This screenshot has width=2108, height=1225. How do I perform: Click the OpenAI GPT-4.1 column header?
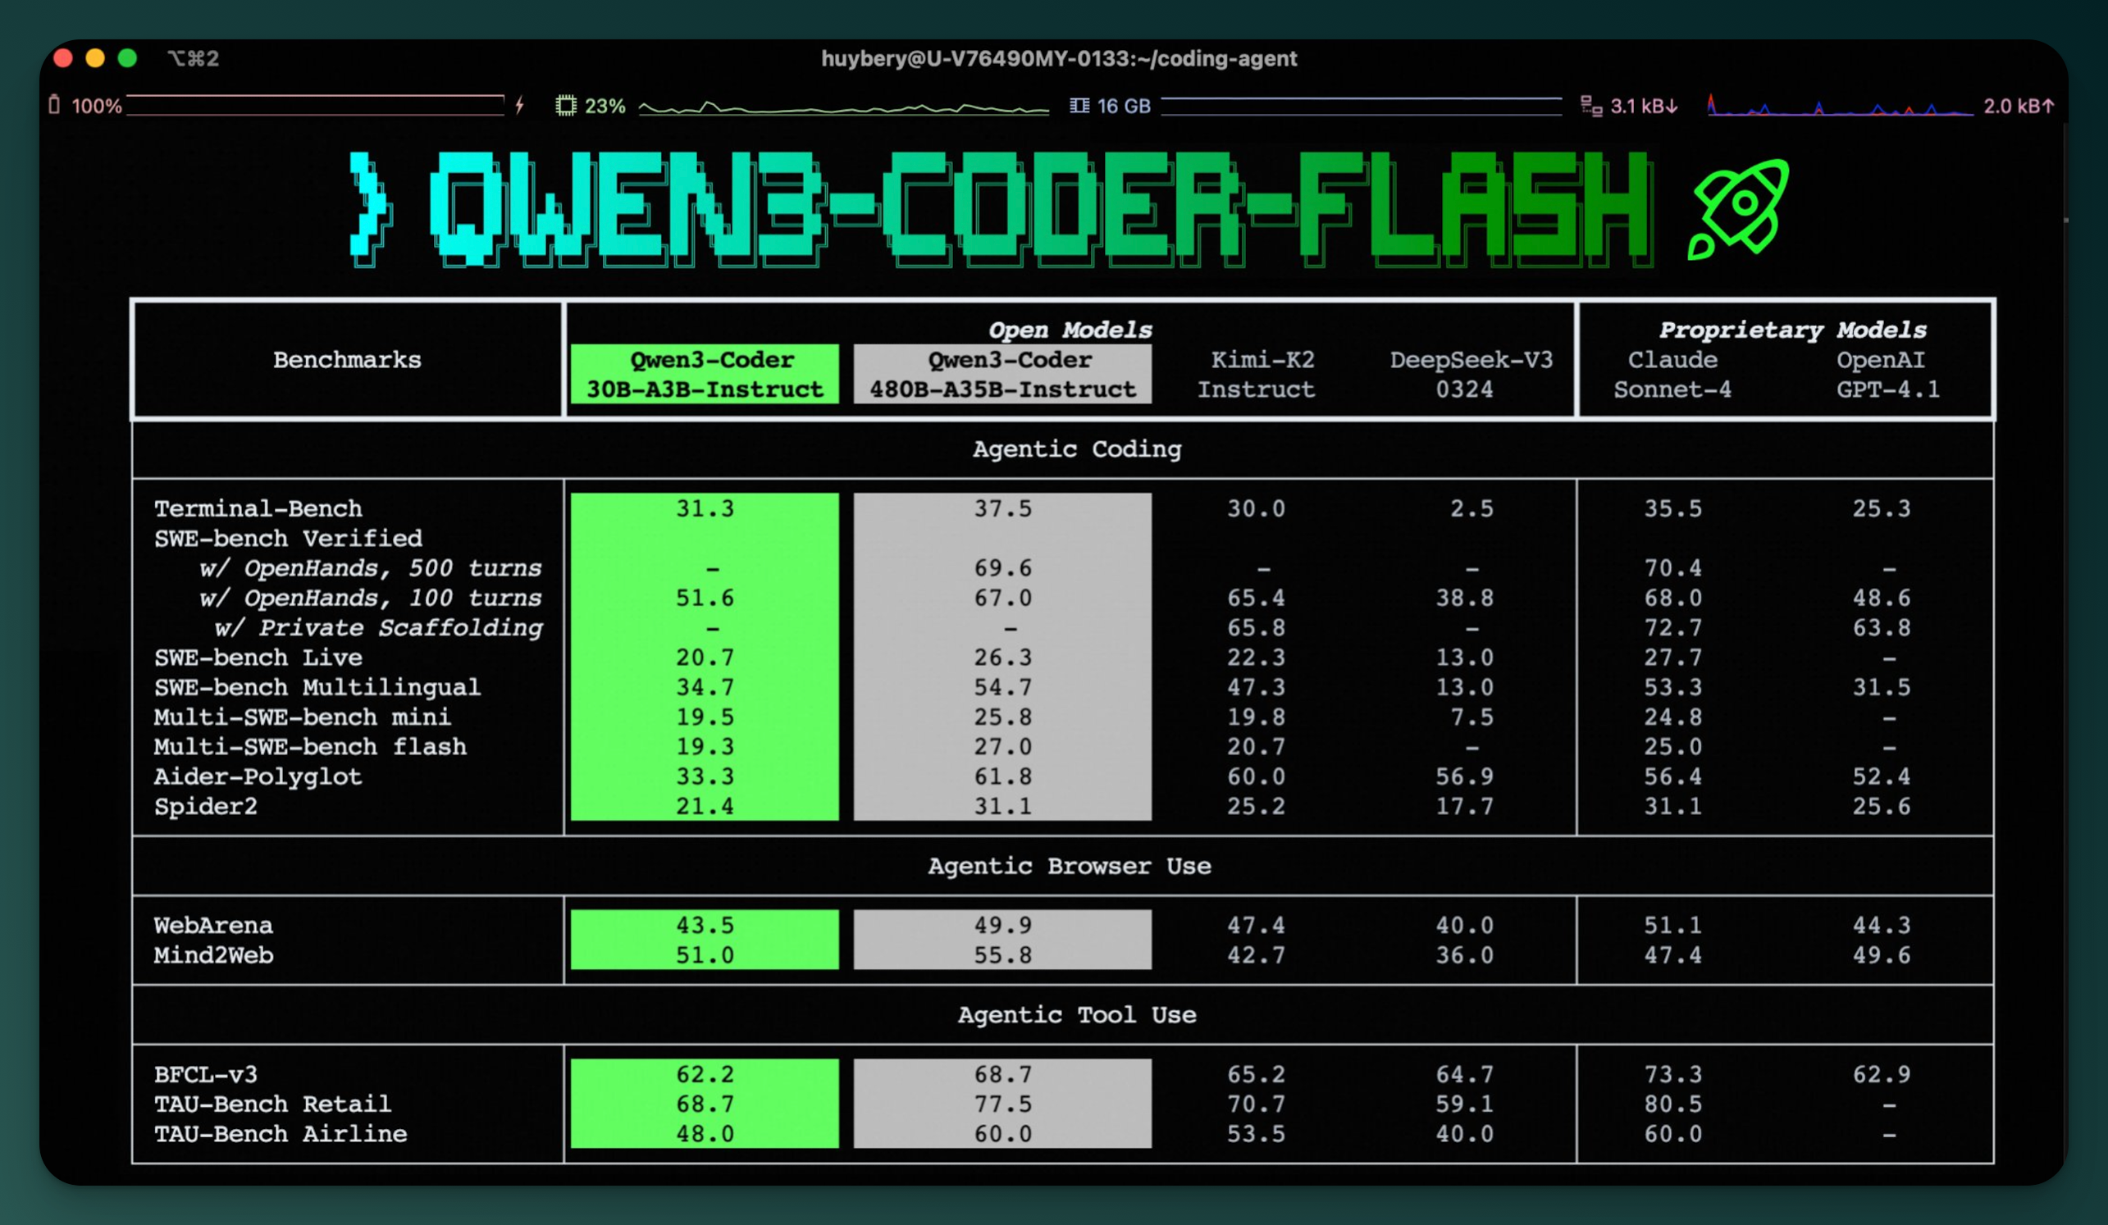(1888, 374)
